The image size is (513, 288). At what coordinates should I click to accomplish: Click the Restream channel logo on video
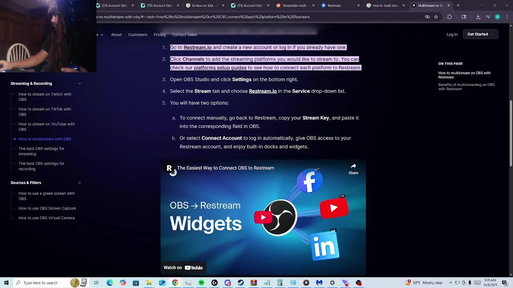click(170, 168)
